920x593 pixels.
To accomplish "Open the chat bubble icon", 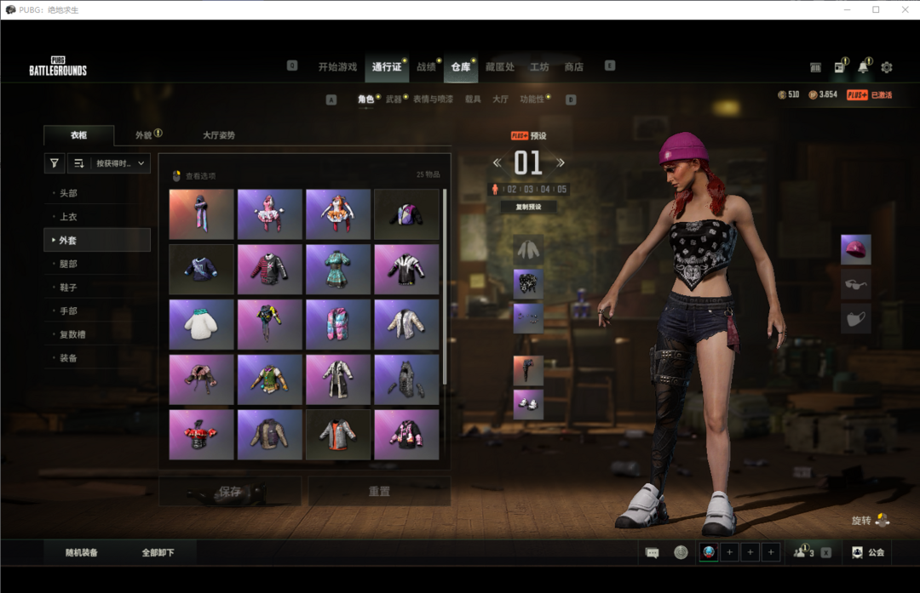I will 653,552.
